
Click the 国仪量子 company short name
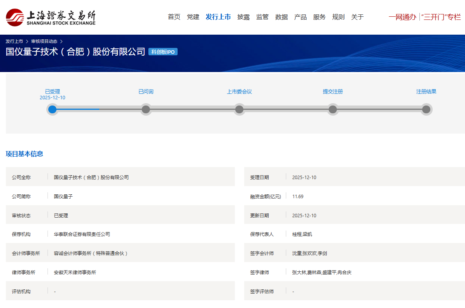pyautogui.click(x=63, y=196)
